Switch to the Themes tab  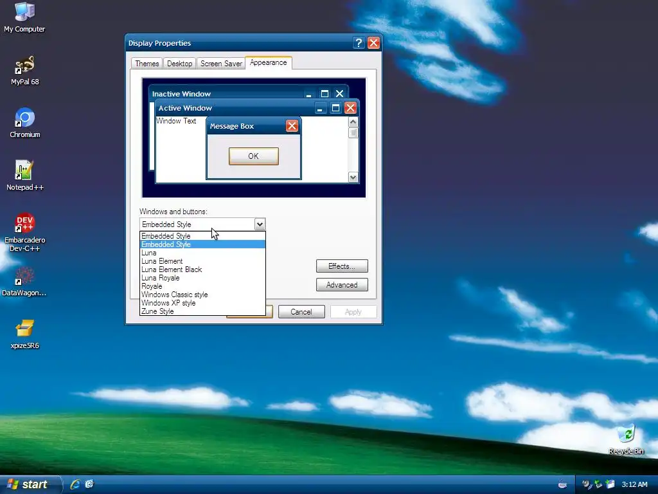147,64
